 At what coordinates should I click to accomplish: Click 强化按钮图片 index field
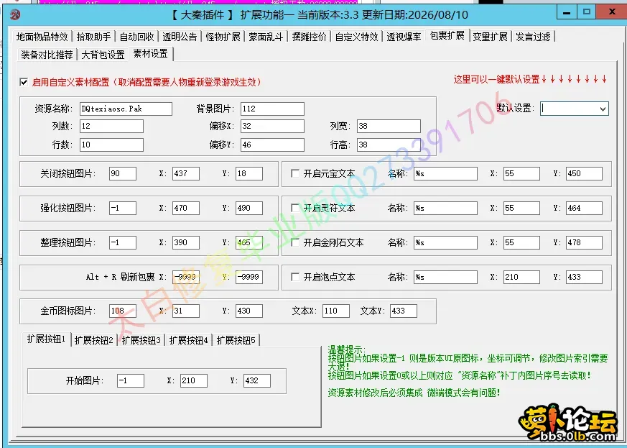click(x=123, y=208)
